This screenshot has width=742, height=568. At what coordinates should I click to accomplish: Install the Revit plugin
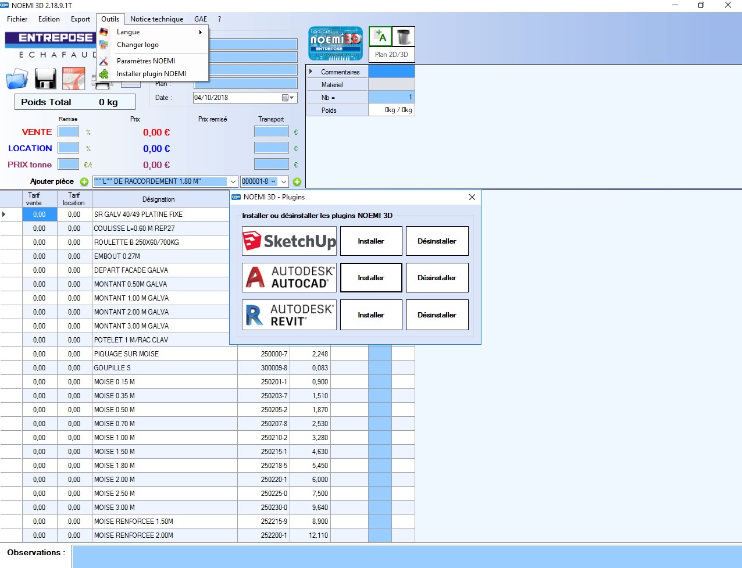pyautogui.click(x=371, y=315)
